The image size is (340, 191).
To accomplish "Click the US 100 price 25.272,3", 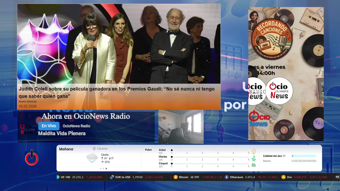I will pos(78,177).
